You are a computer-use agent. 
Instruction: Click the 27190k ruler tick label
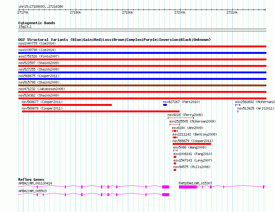coord(128,12)
